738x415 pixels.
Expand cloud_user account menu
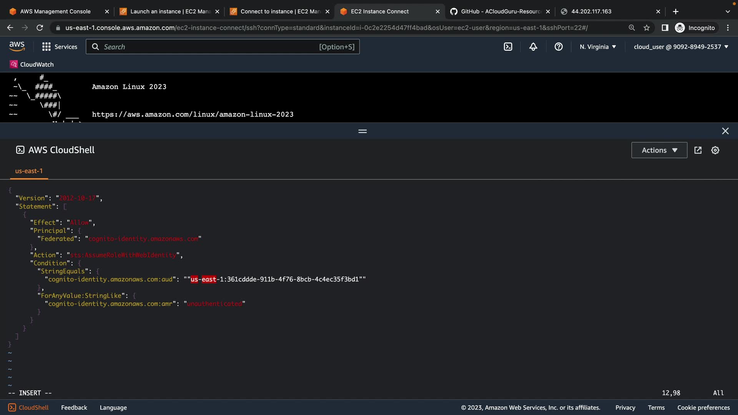(x=681, y=47)
